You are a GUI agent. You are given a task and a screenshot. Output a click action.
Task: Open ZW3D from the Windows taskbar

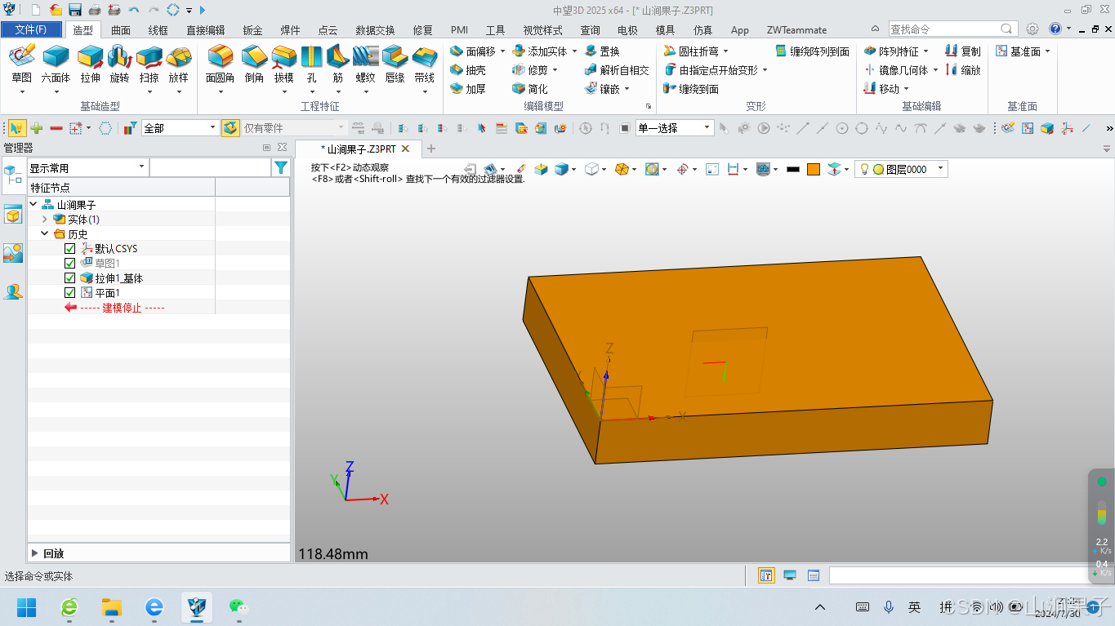[197, 606]
